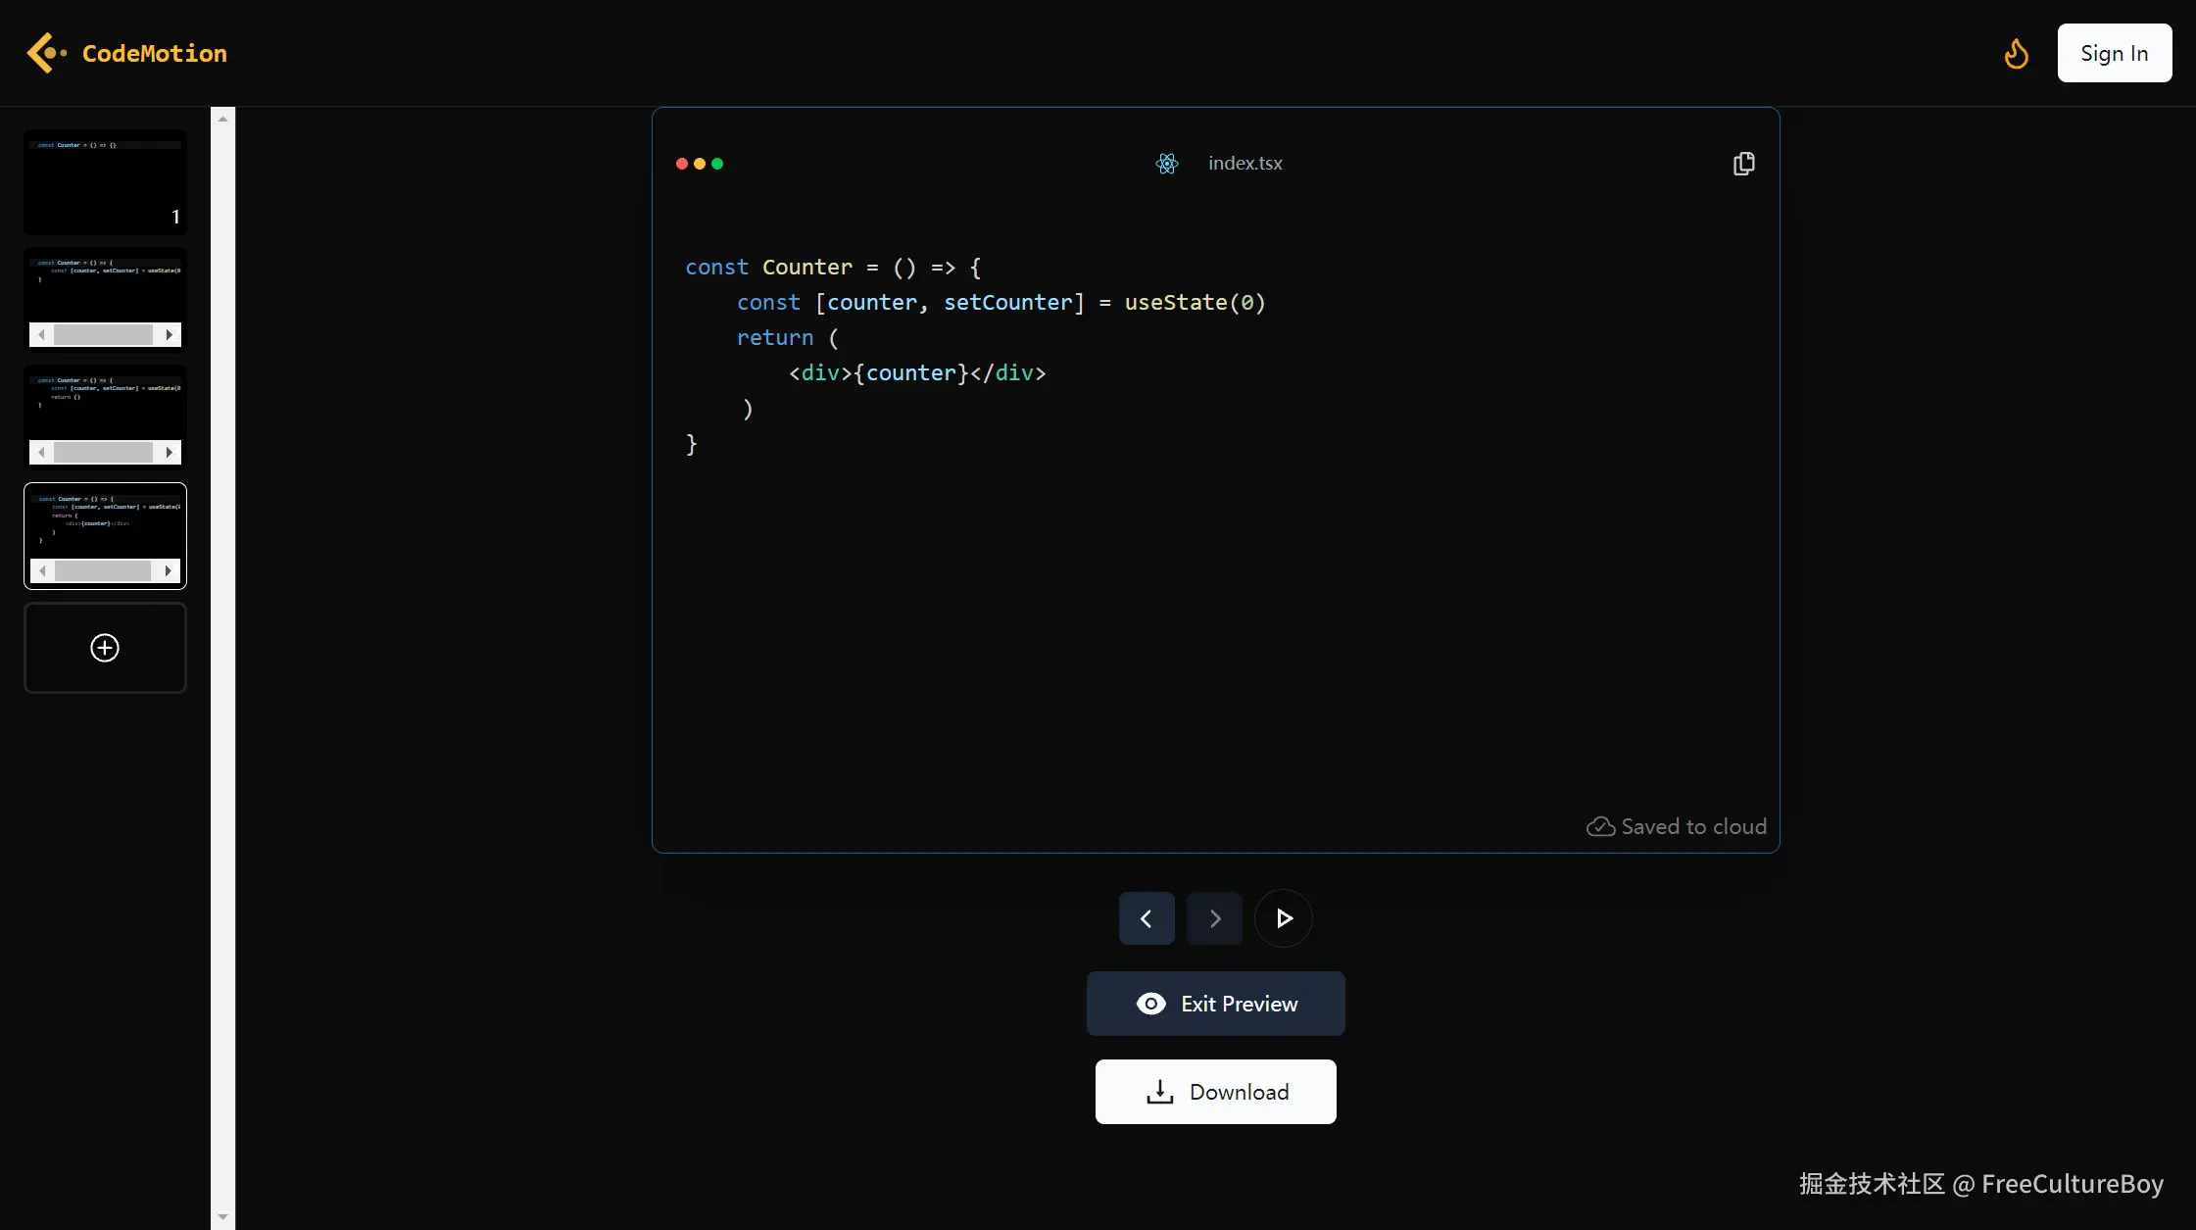Go to the previous slide
Image resolution: width=2196 pixels, height=1230 pixels.
[1147, 918]
